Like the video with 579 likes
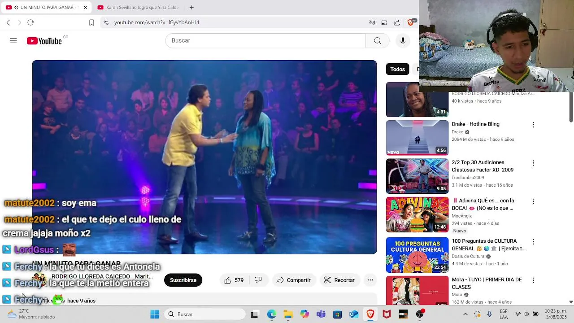This screenshot has height=323, width=574. point(234,280)
